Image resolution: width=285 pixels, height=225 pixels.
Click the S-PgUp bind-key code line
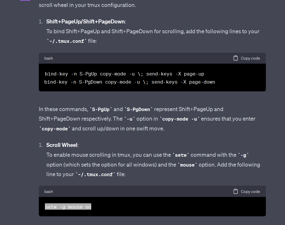click(125, 74)
